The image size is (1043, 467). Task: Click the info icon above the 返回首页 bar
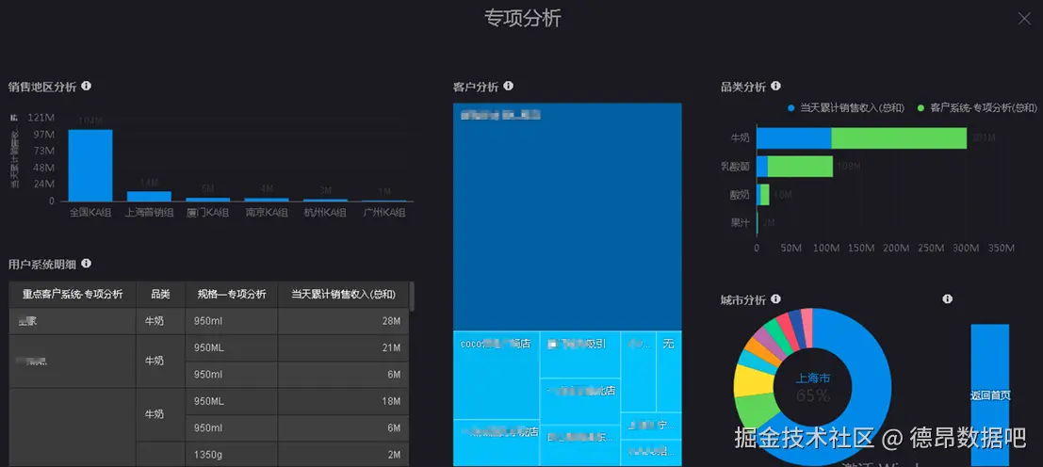(948, 299)
